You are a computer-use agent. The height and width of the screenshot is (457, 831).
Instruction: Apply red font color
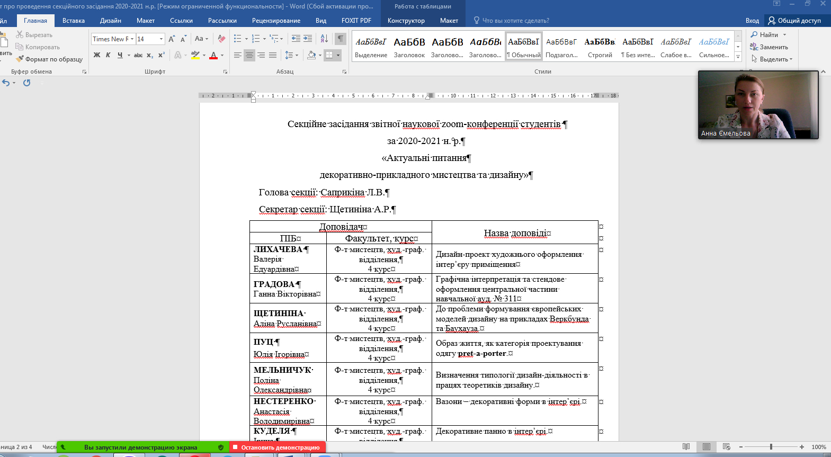click(213, 55)
